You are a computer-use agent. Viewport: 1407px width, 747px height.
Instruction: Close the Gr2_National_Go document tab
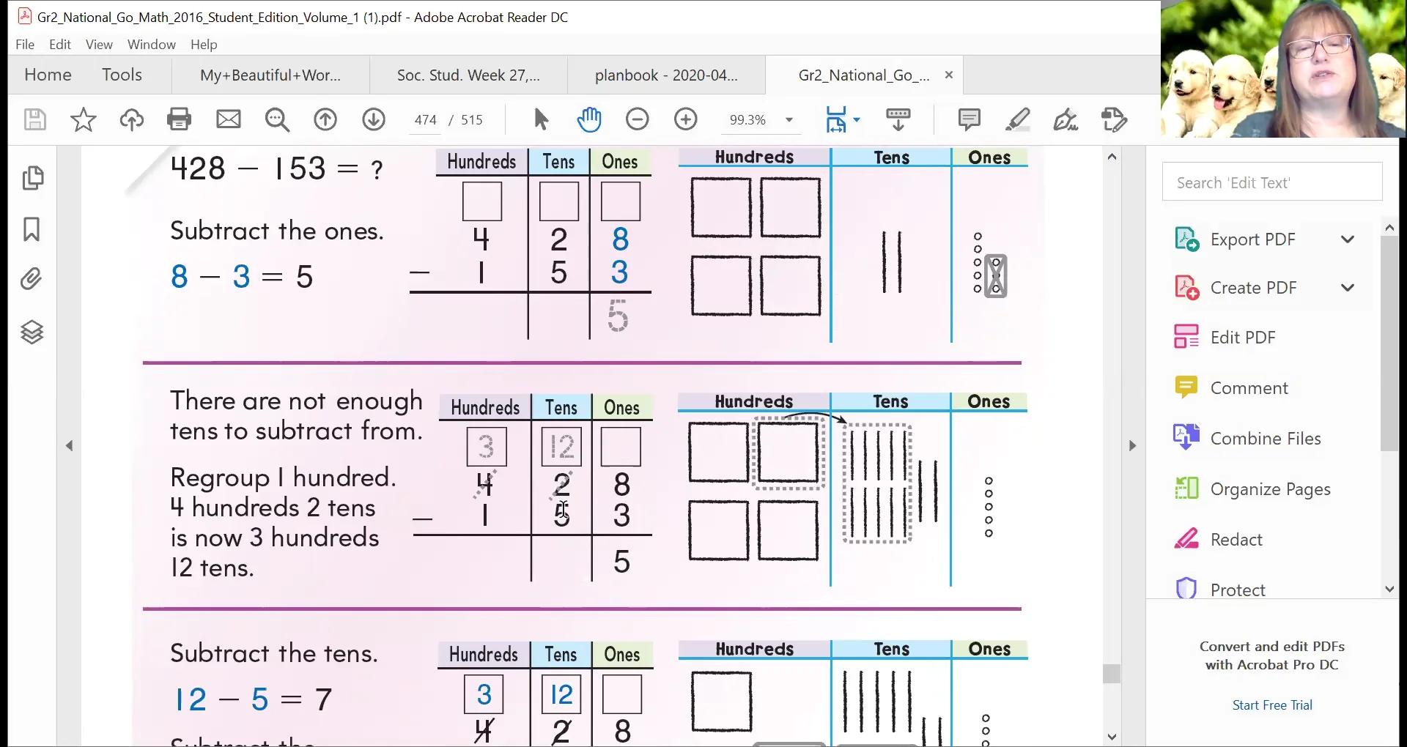point(949,75)
